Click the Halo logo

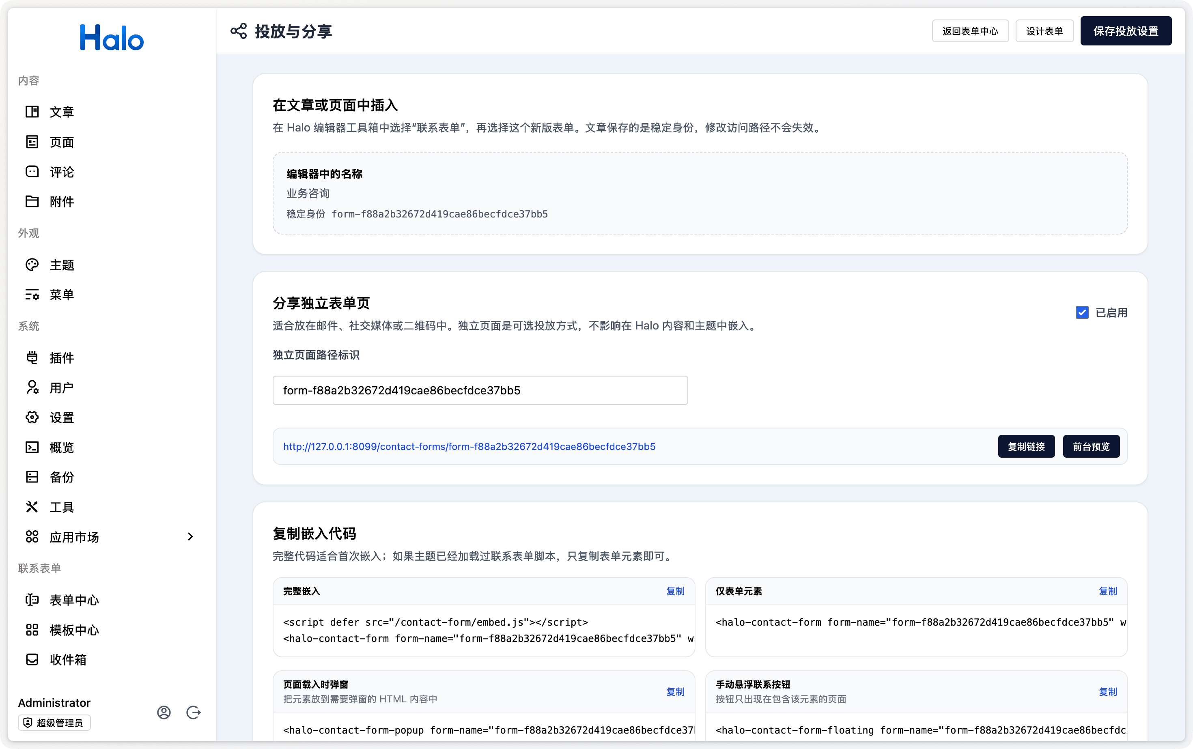point(112,38)
